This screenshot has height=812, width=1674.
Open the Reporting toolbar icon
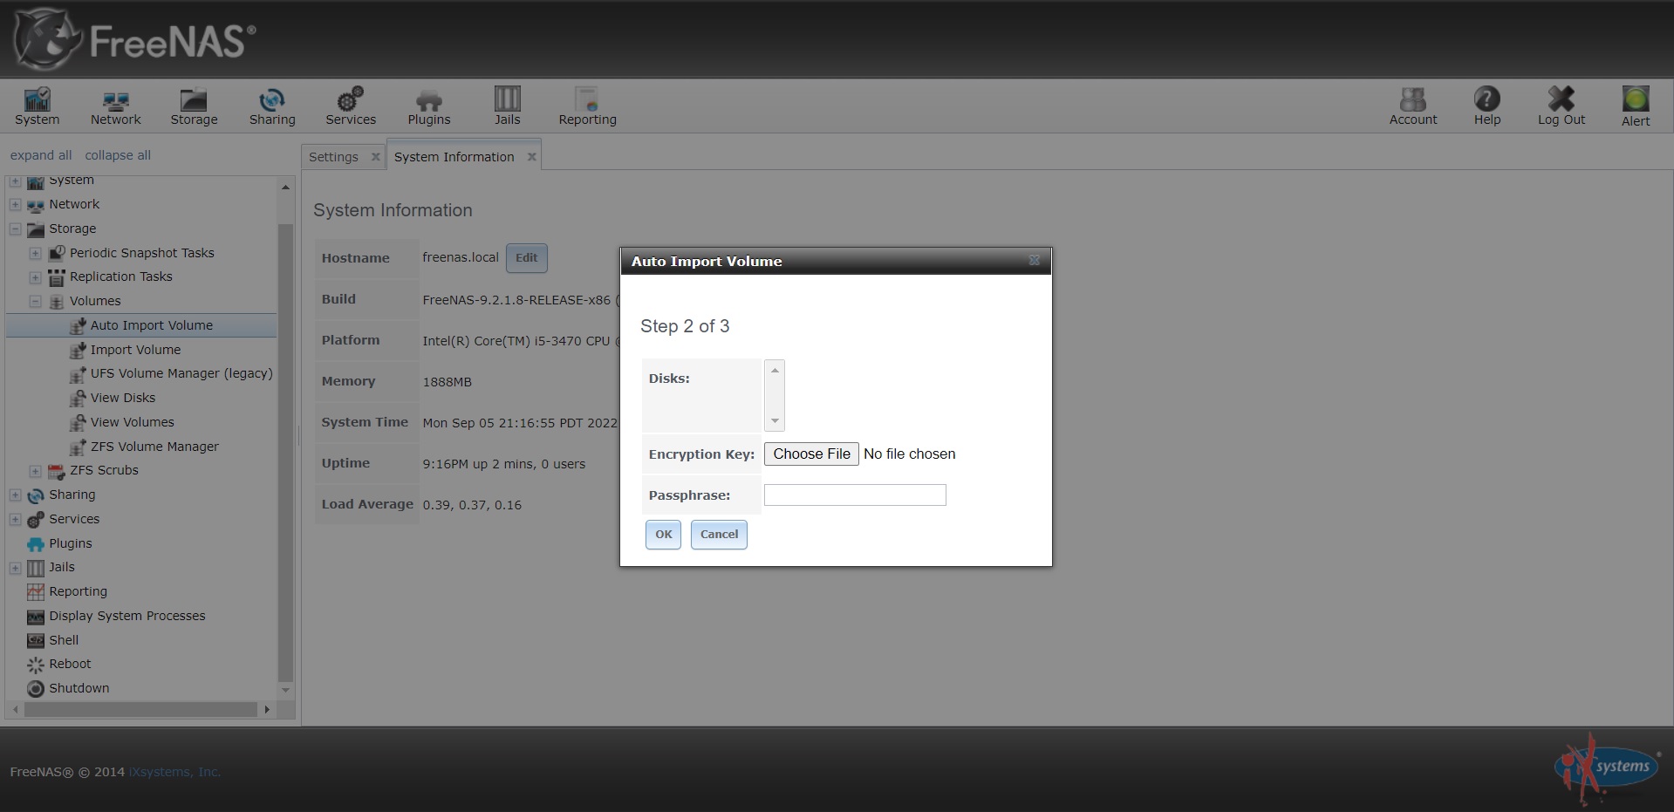(x=587, y=106)
